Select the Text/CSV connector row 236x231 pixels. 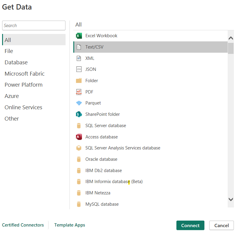pos(150,47)
